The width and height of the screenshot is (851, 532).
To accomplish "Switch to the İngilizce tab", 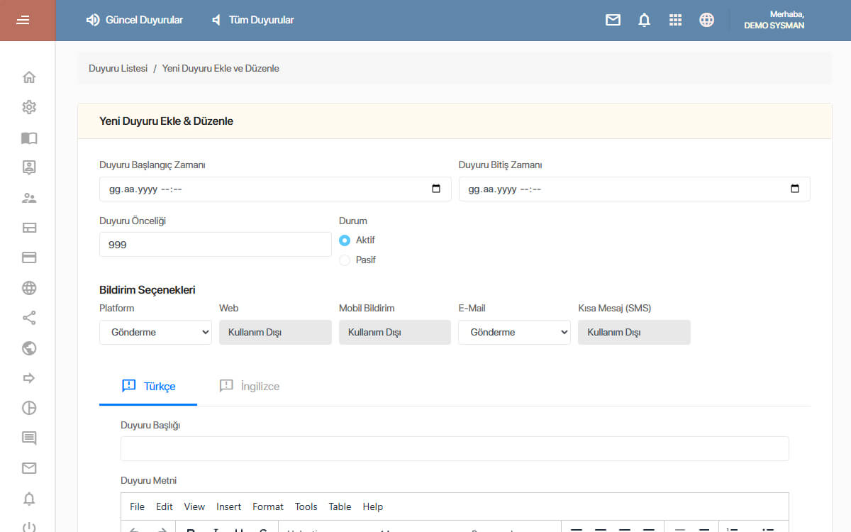I will pos(249,386).
